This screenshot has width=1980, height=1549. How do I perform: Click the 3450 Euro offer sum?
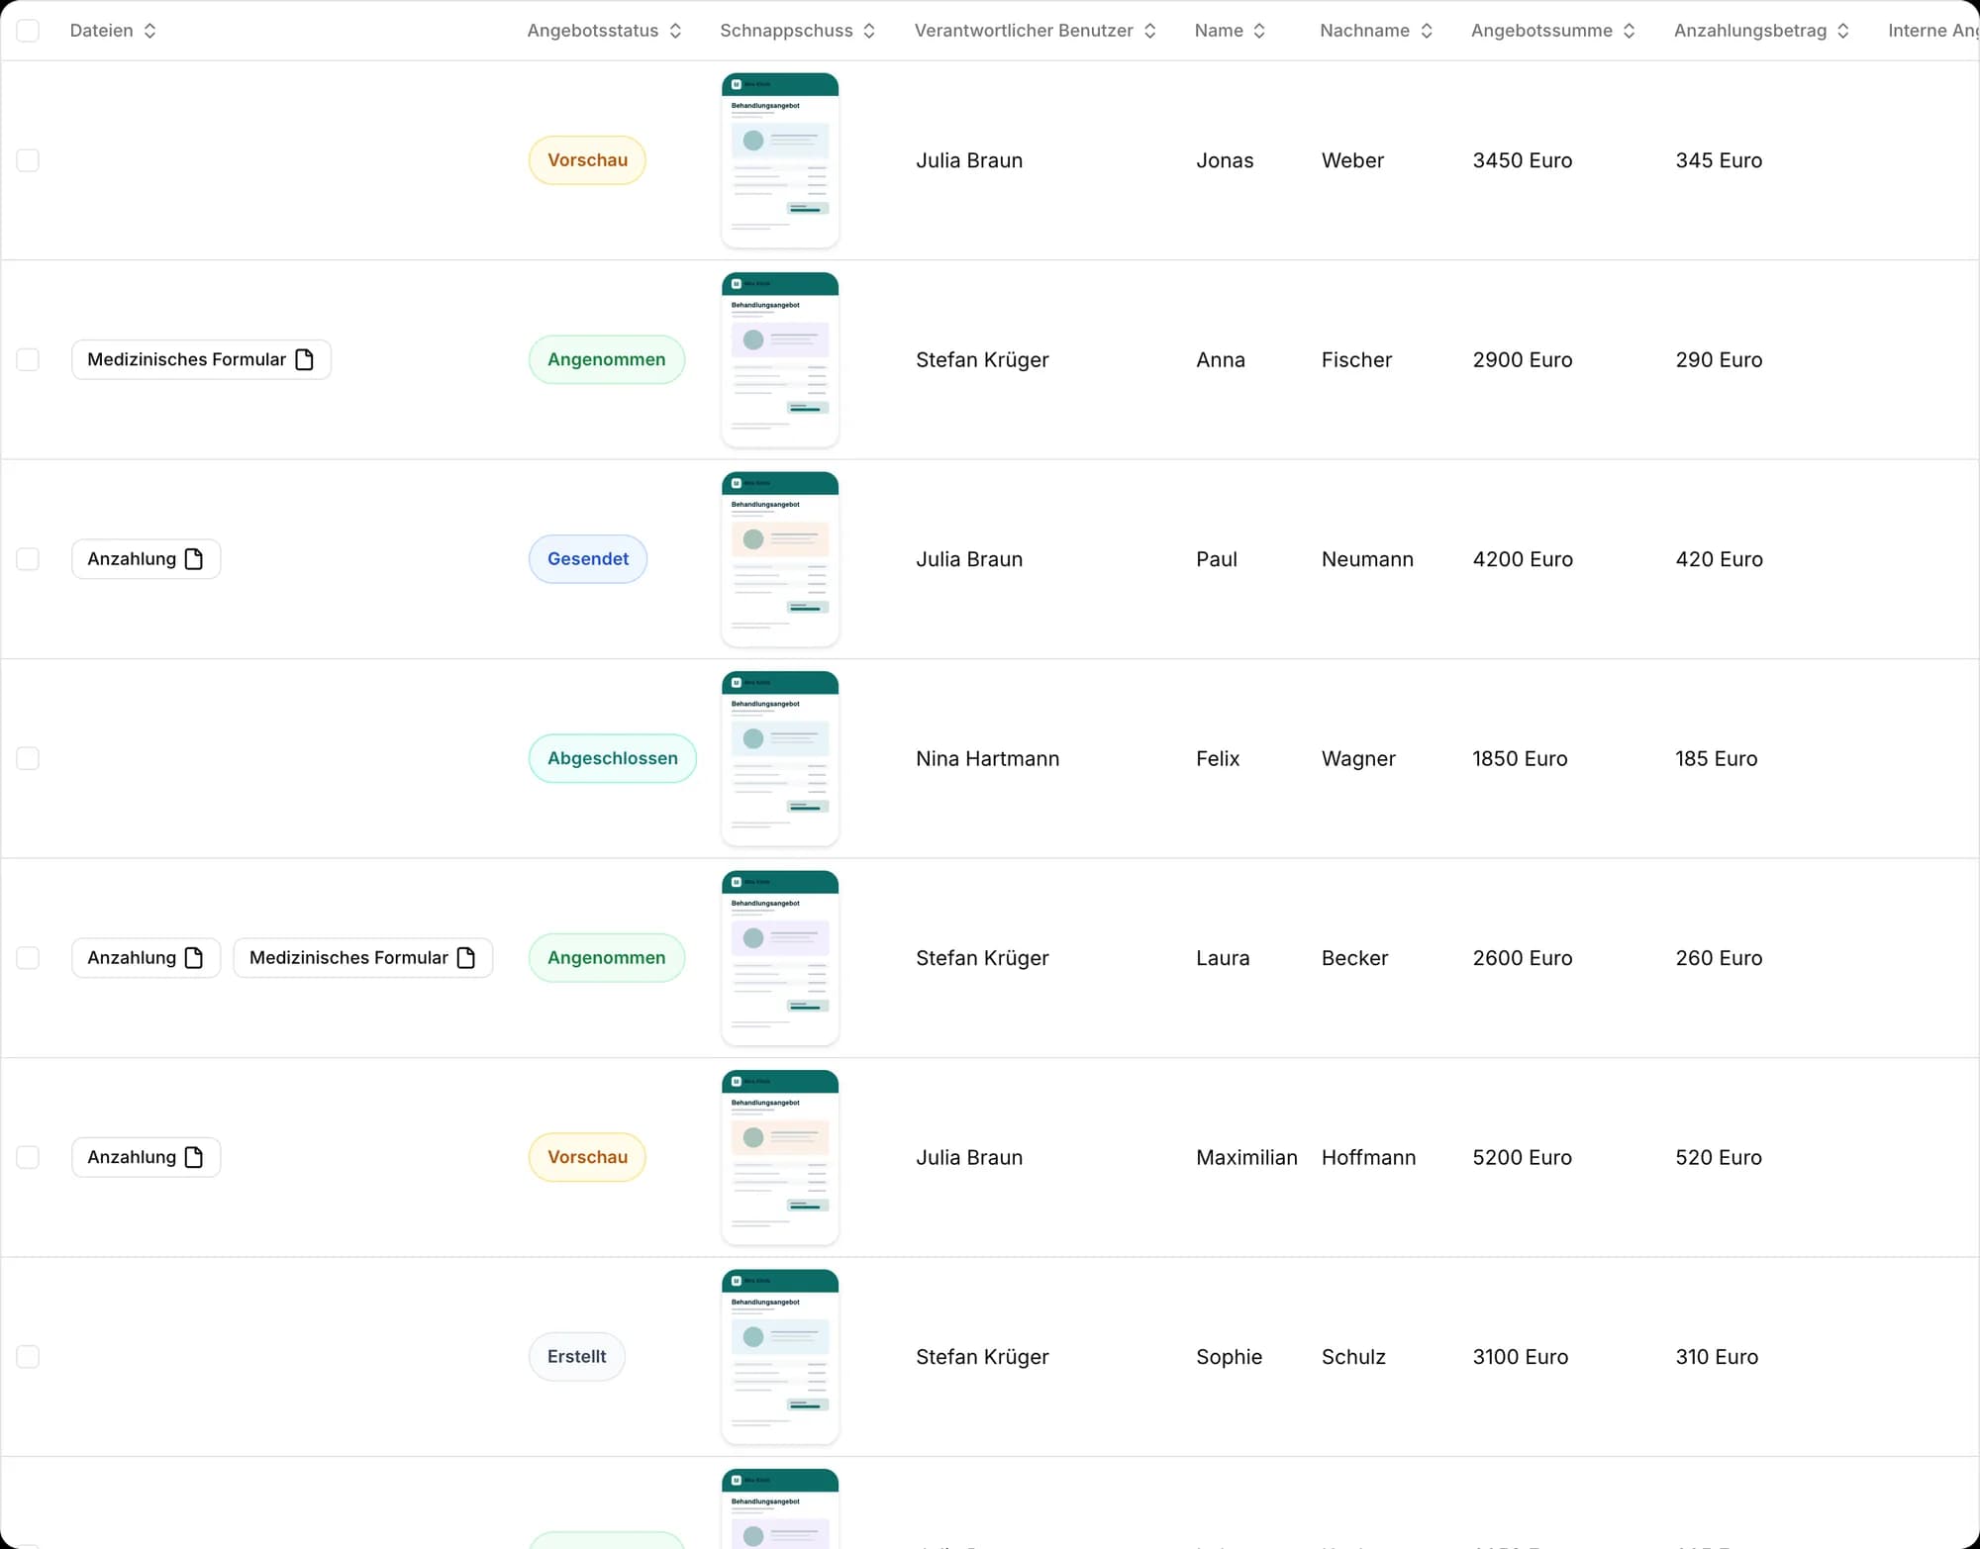click(1522, 160)
